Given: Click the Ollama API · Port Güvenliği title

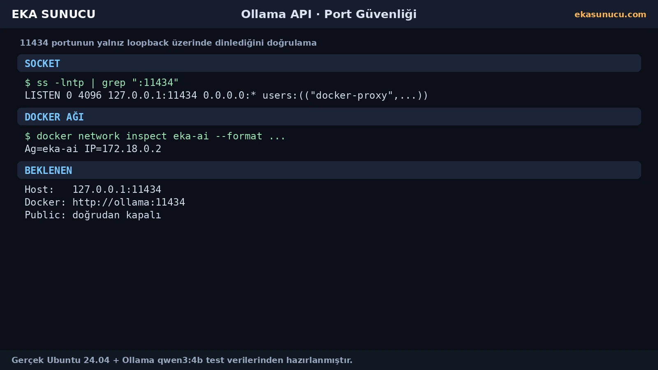Looking at the screenshot, I should [x=329, y=14].
